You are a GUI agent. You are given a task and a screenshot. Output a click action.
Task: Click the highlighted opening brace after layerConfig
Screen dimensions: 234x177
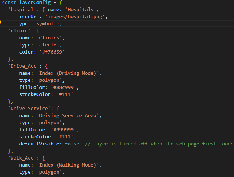tap(61, 3)
